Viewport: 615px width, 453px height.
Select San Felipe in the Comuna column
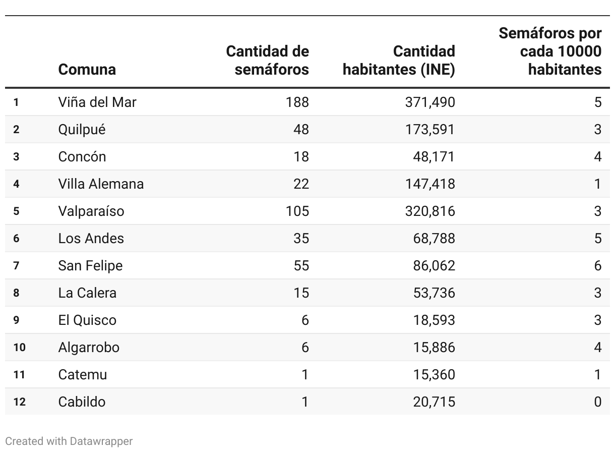point(90,266)
